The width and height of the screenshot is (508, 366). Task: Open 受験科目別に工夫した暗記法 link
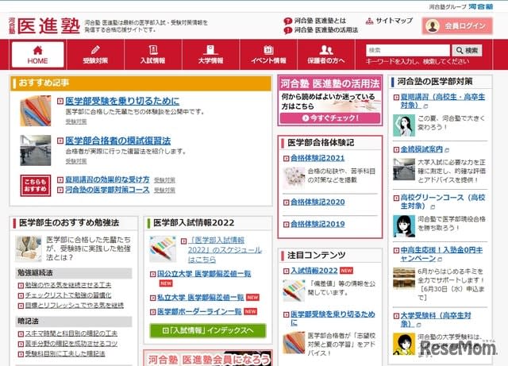coord(65,353)
